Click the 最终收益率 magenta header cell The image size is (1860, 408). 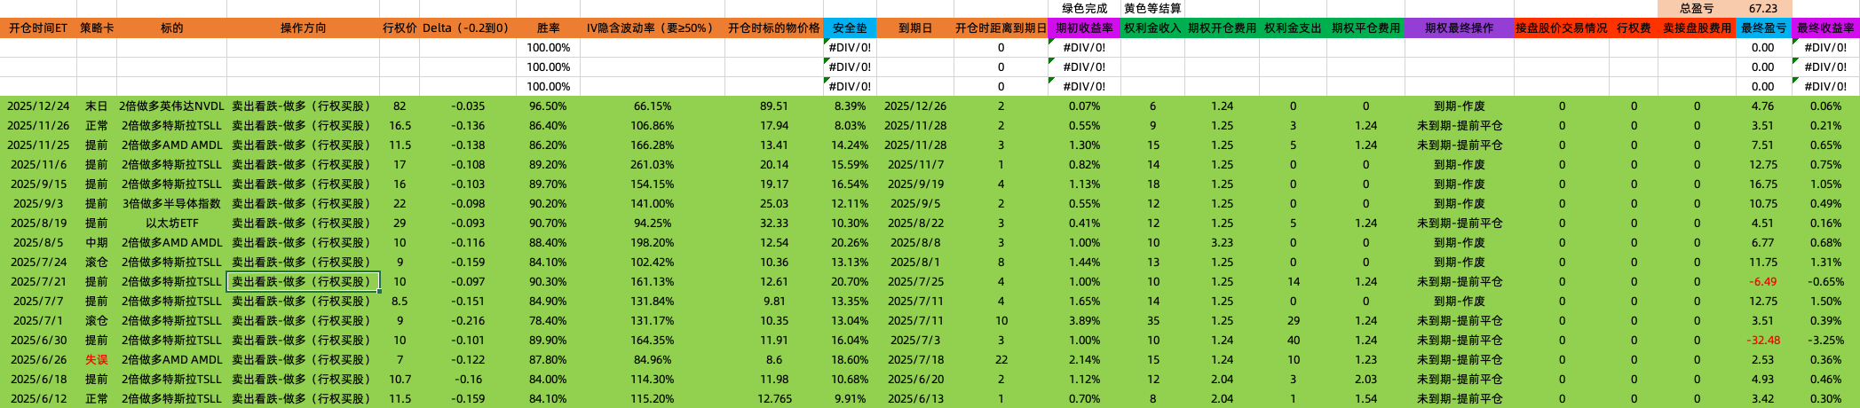point(1825,28)
